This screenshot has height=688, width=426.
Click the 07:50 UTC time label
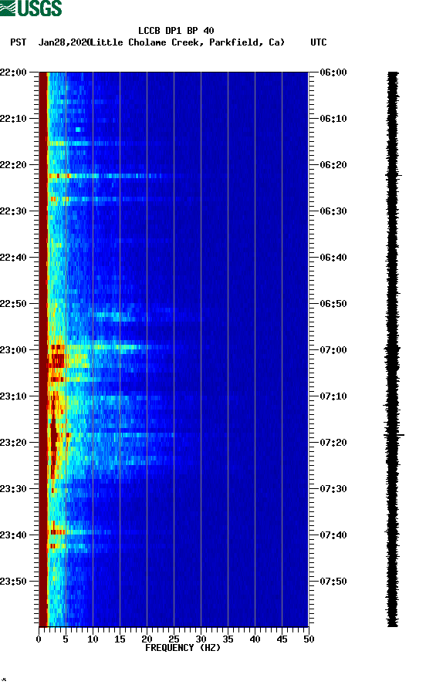(x=333, y=582)
